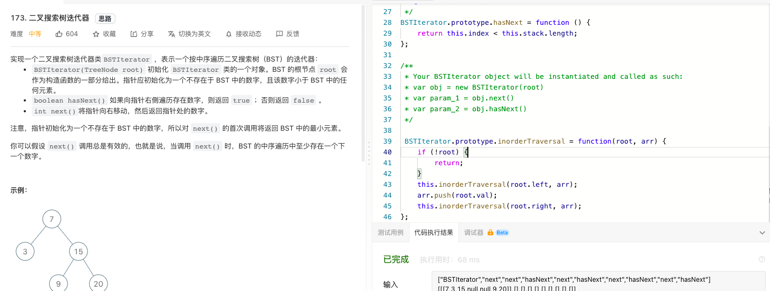Click code line this.inorderTraversal(root.right, arr)
The image size is (770, 291).
[499, 206]
